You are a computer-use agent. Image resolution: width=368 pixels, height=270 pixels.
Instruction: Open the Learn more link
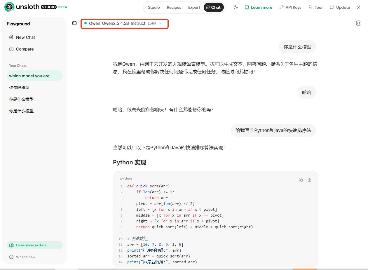(259, 7)
